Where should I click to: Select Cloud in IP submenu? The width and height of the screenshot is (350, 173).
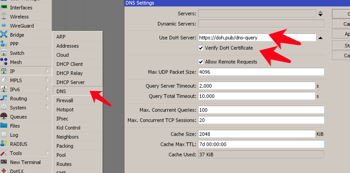coord(77,55)
